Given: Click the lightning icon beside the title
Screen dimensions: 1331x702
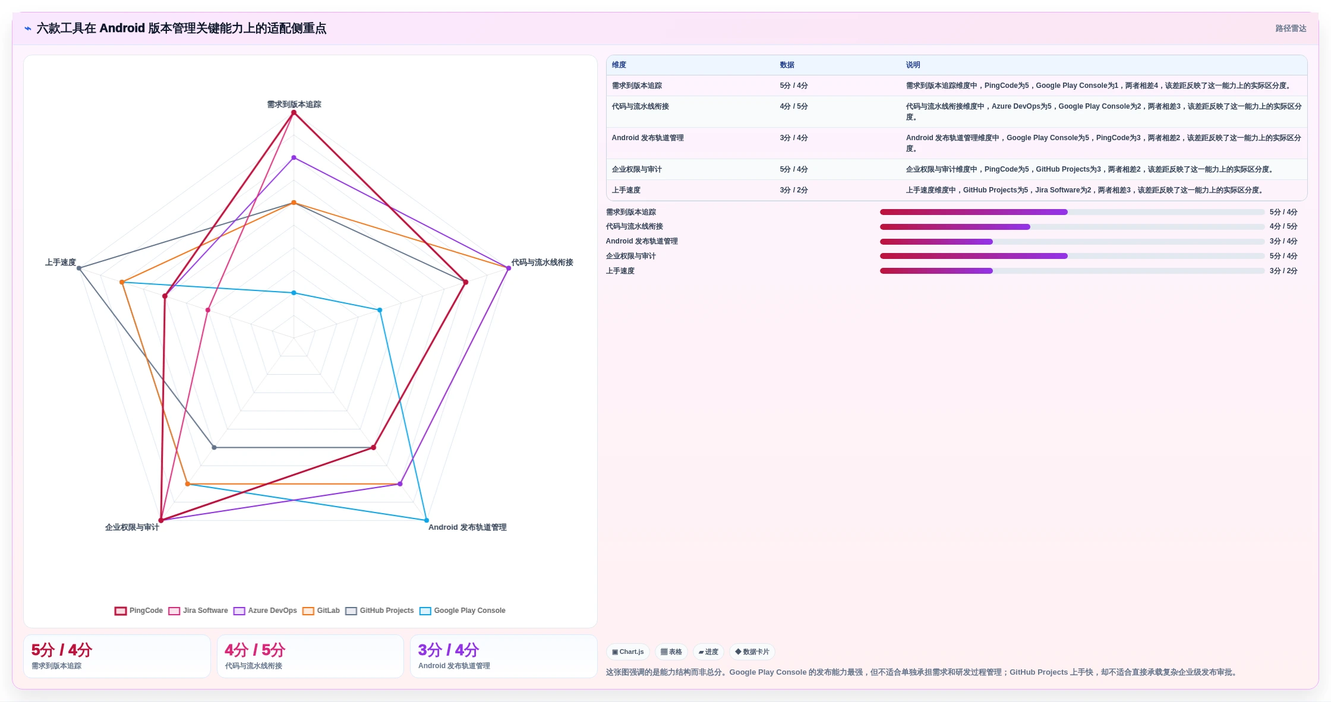Looking at the screenshot, I should tap(28, 29).
